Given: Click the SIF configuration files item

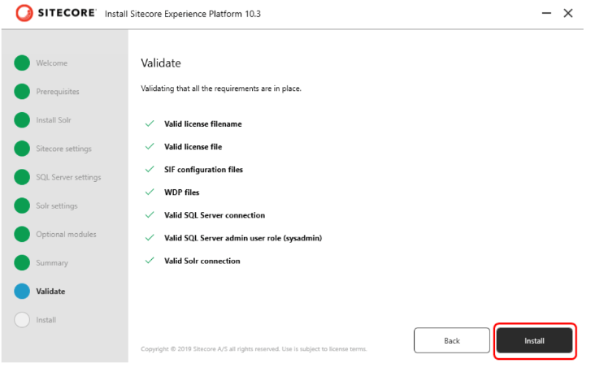Looking at the screenshot, I should click(203, 170).
